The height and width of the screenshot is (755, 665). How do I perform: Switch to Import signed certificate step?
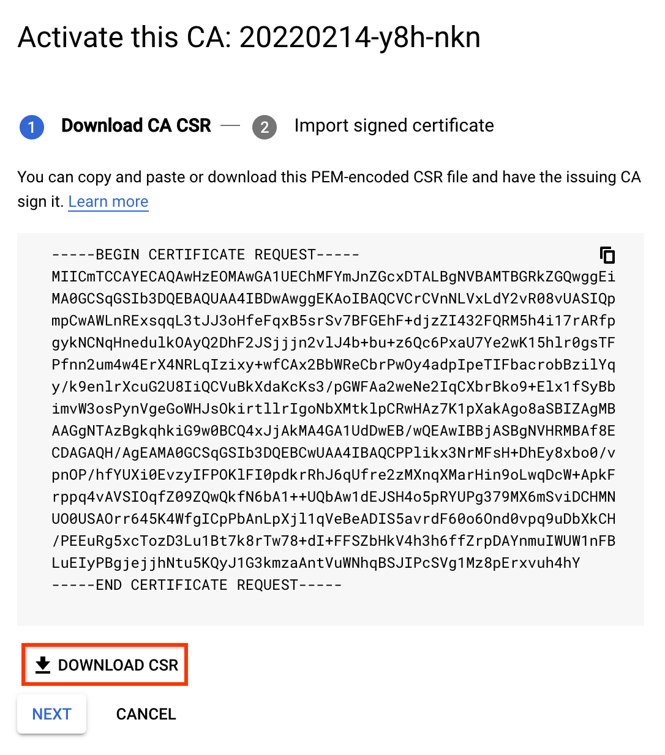394,125
